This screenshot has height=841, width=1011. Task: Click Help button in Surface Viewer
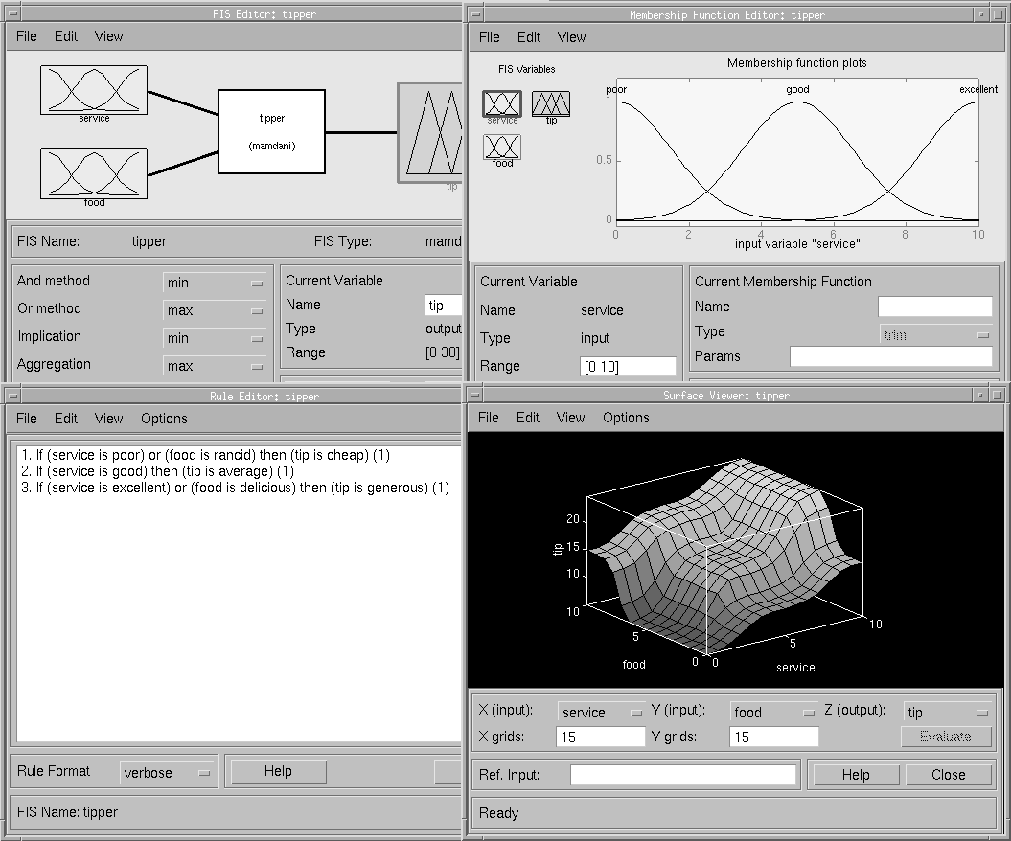click(x=856, y=775)
